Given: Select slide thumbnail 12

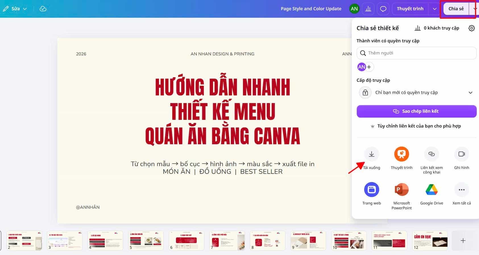Looking at the screenshot, I should point(430,241).
